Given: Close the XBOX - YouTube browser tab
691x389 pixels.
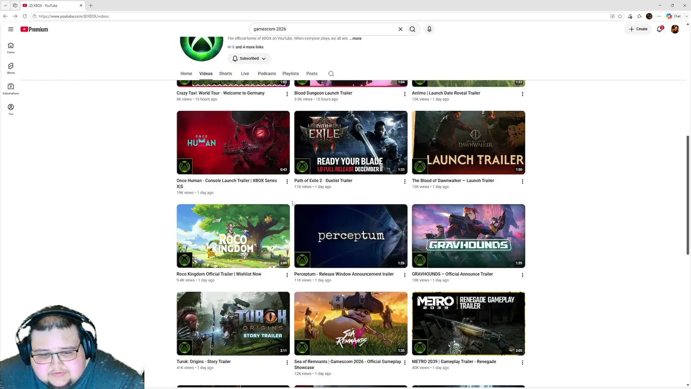Looking at the screenshot, I should point(81,5).
